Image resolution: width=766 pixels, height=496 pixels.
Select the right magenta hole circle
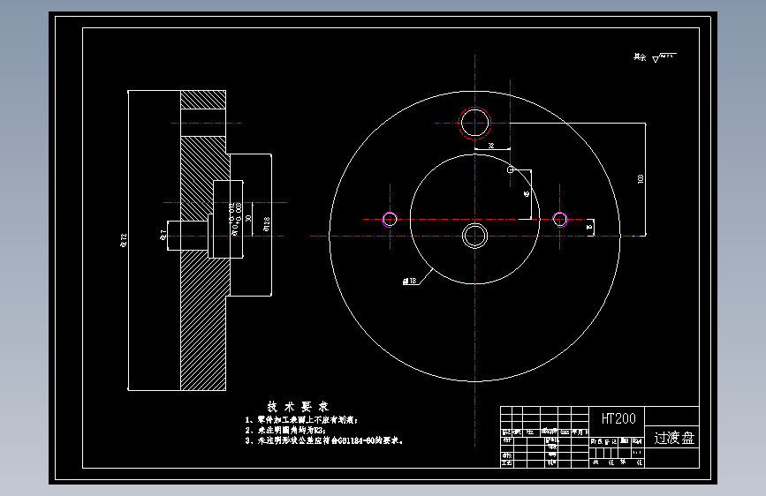click(560, 219)
